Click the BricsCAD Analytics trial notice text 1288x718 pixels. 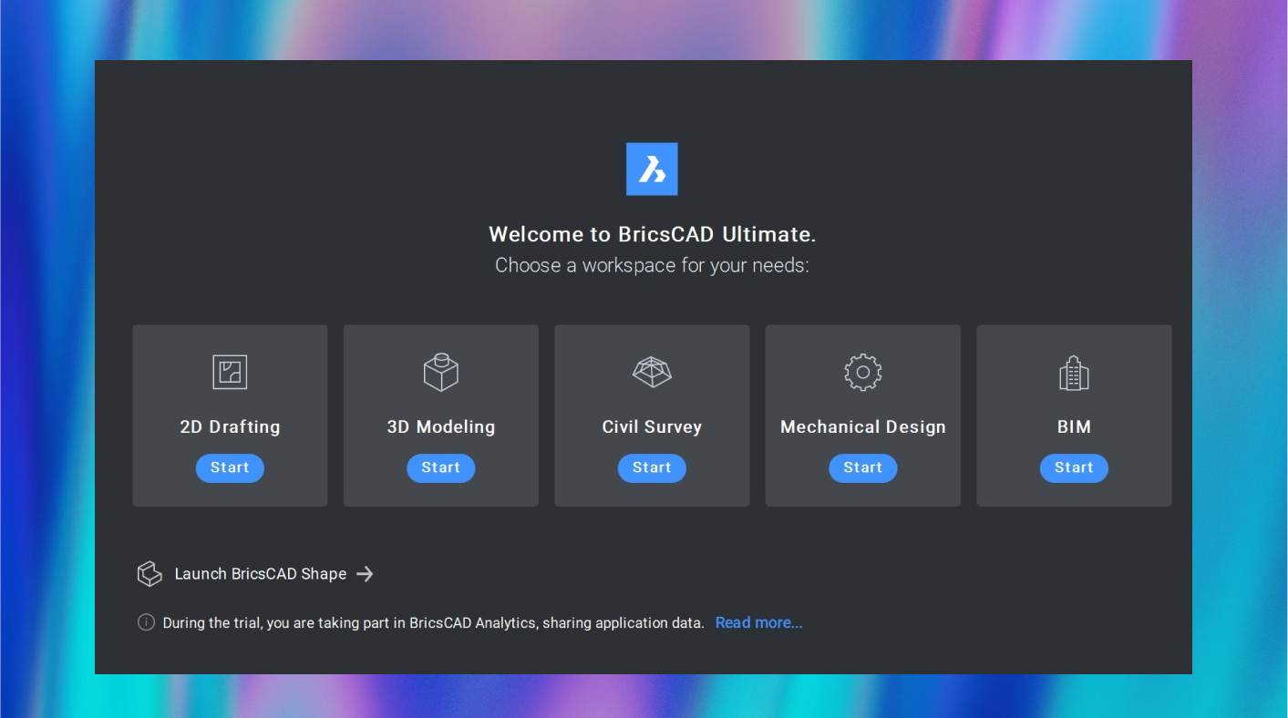[434, 623]
